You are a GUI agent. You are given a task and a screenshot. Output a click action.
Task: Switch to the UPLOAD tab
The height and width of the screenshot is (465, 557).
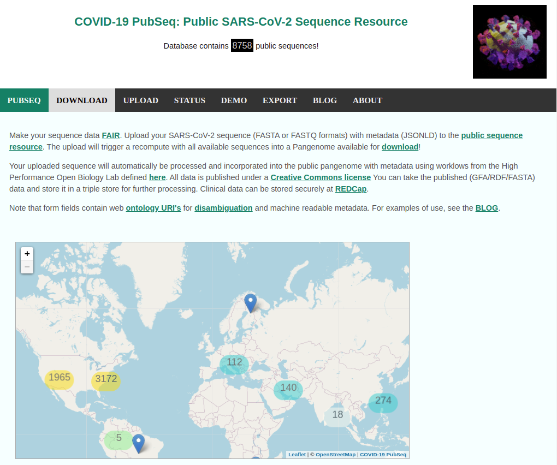[x=140, y=100]
